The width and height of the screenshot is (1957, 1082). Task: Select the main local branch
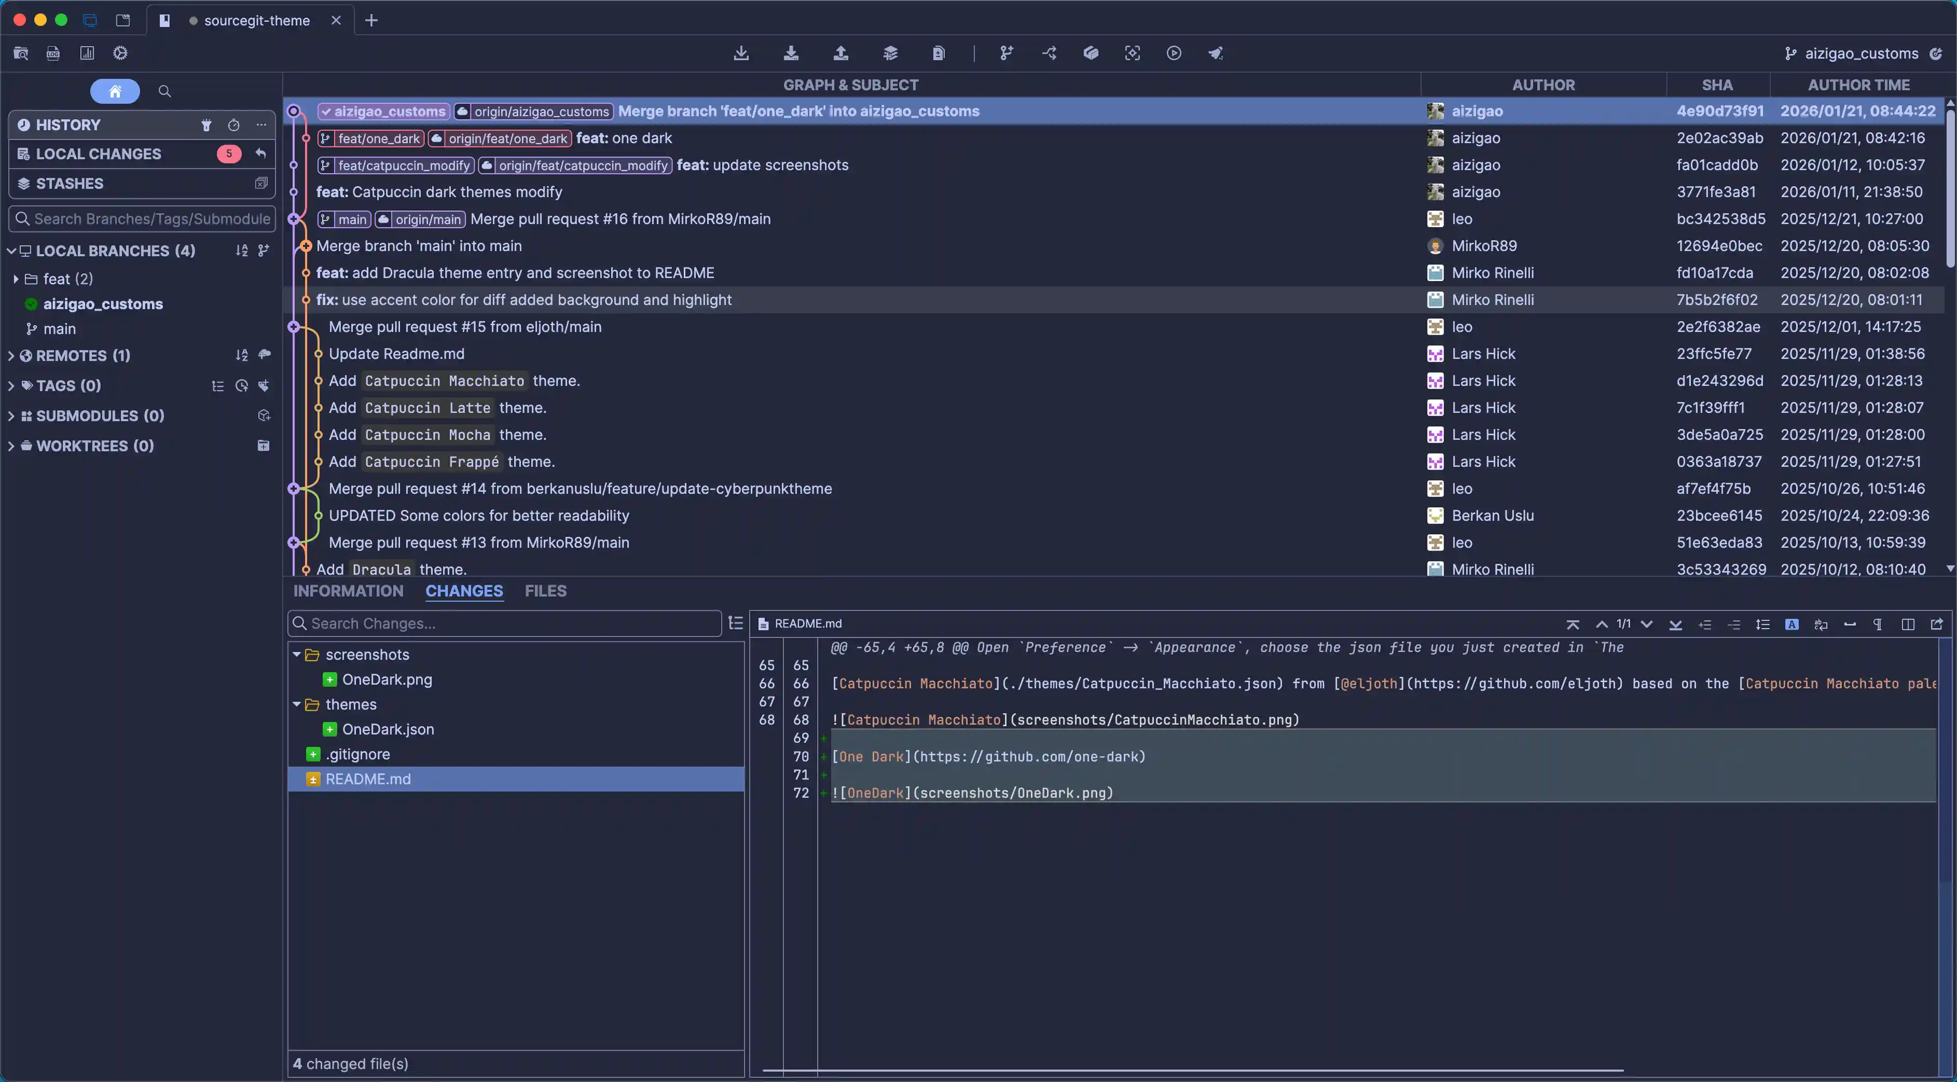point(59,329)
